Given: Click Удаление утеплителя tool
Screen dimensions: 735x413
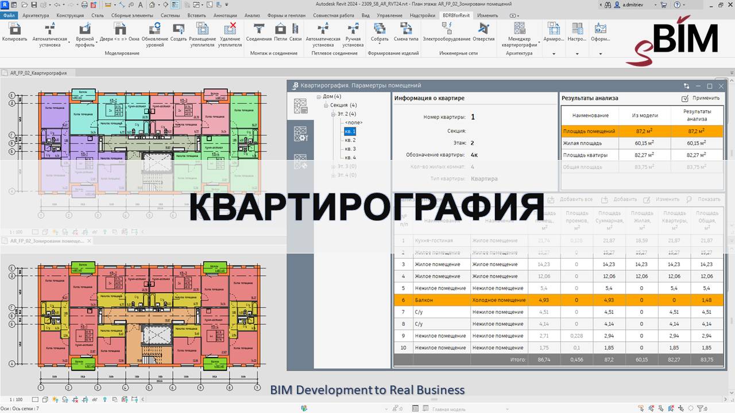Looking at the screenshot, I should coord(230,35).
